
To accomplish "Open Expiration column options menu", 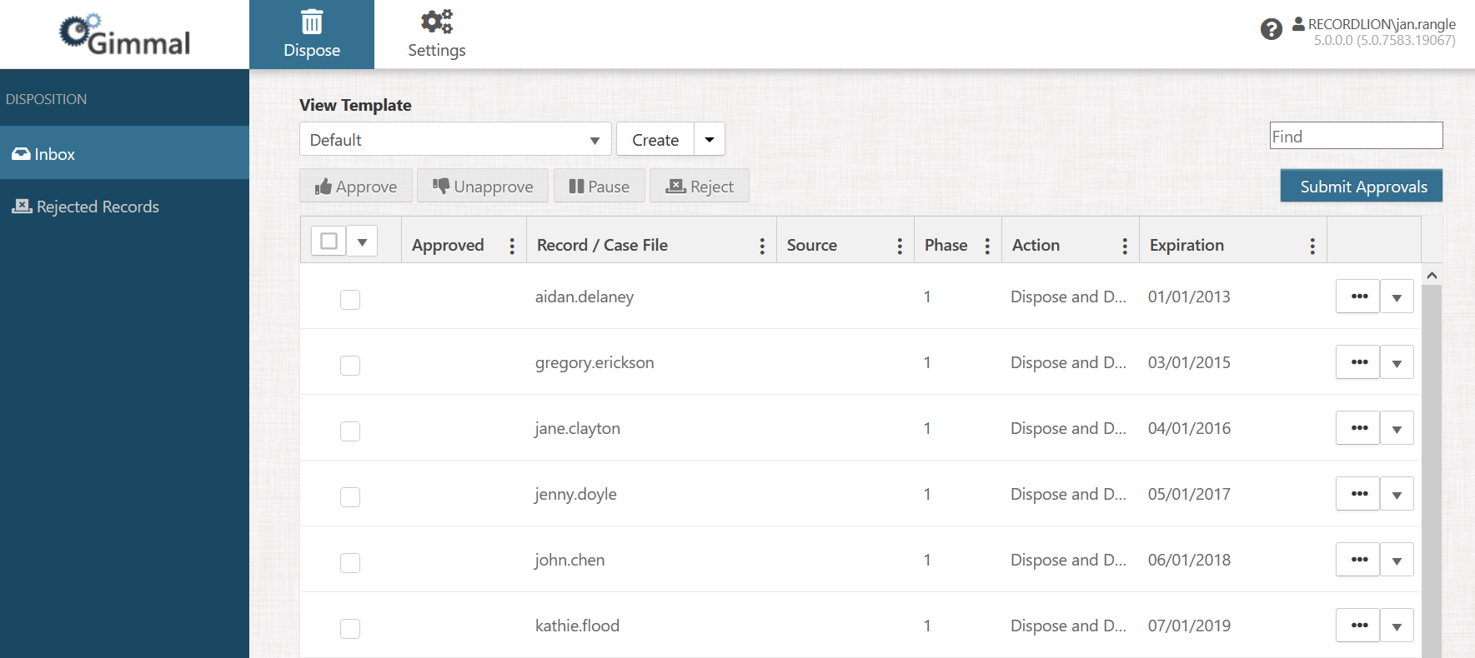I will coord(1312,246).
